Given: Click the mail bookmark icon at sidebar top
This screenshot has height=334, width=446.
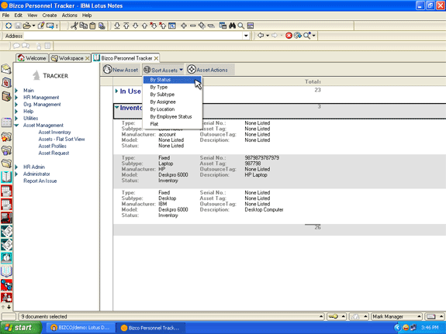Looking at the screenshot, I should 6,69.
